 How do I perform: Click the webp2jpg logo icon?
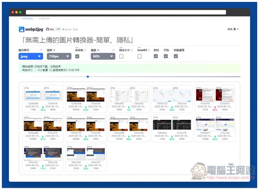(x=21, y=29)
